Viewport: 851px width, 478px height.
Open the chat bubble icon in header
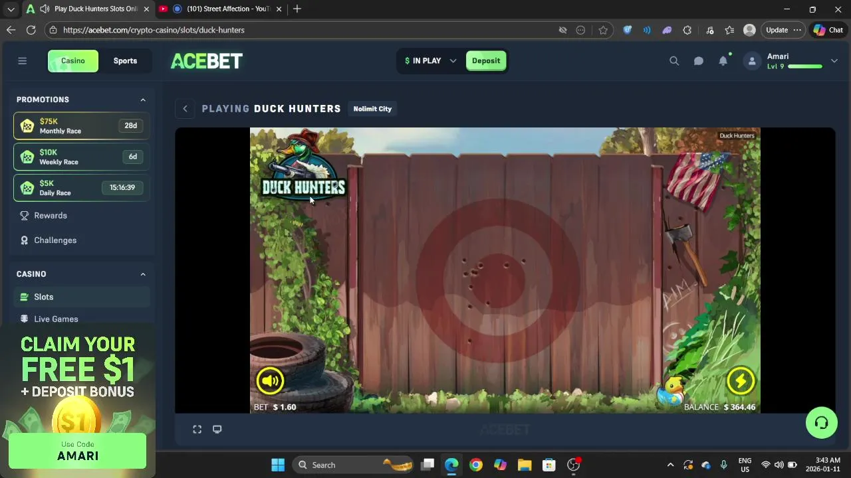pos(699,61)
